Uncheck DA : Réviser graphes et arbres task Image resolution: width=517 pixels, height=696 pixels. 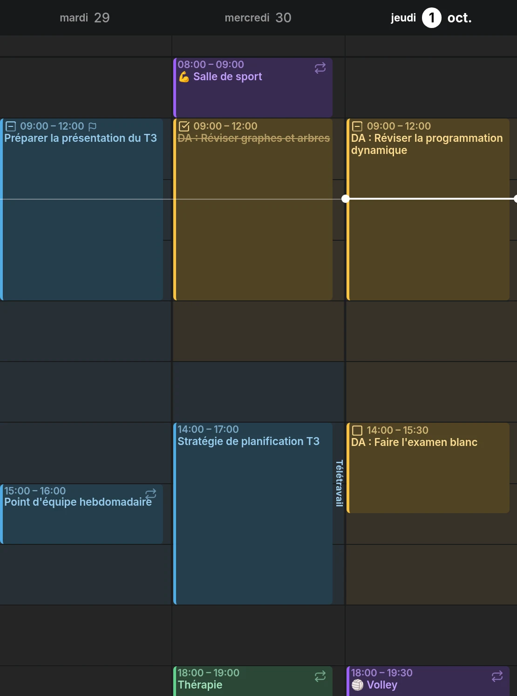[x=184, y=126]
